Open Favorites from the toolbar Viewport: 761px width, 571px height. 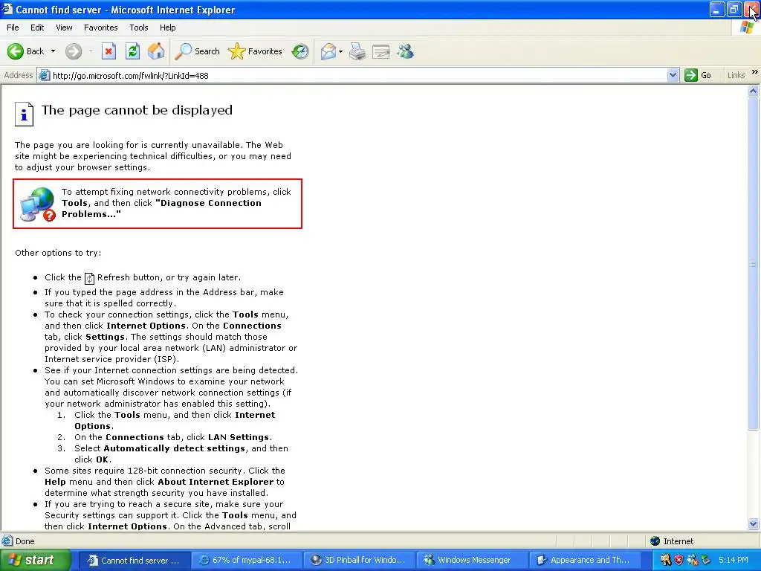256,51
